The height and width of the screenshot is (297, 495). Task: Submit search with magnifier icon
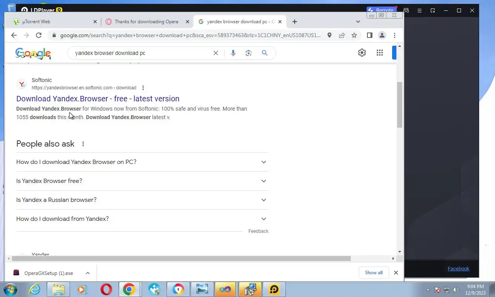(x=265, y=53)
